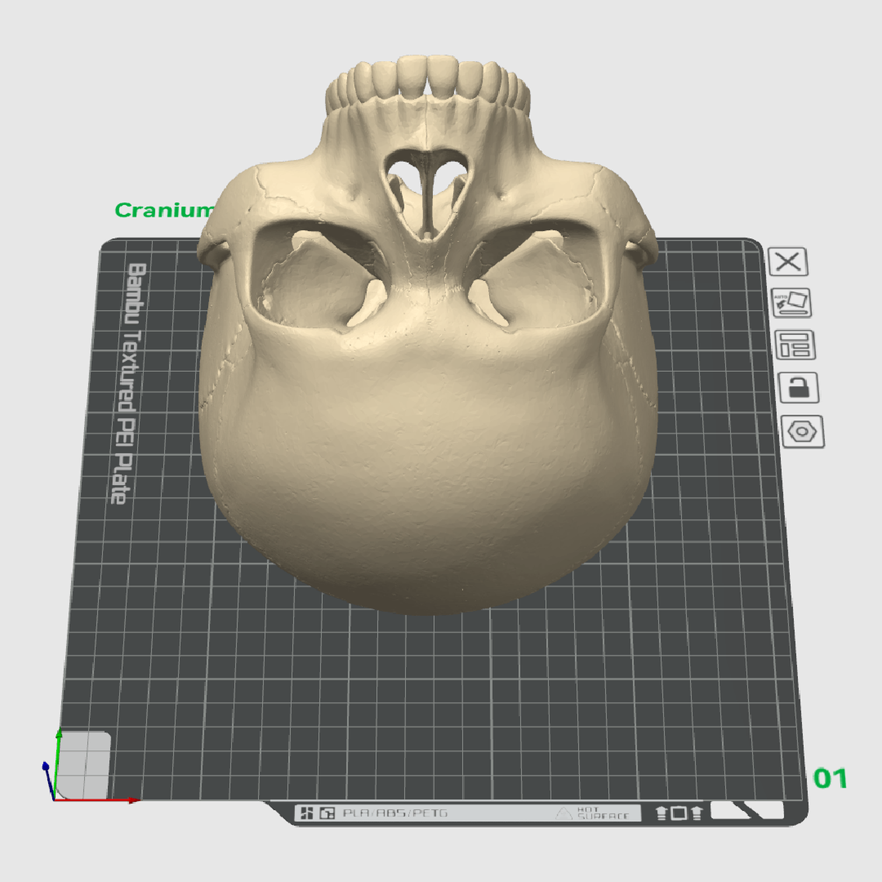Open plate settings hexagon icon
Viewport: 882px width, 882px height.
pos(803,432)
